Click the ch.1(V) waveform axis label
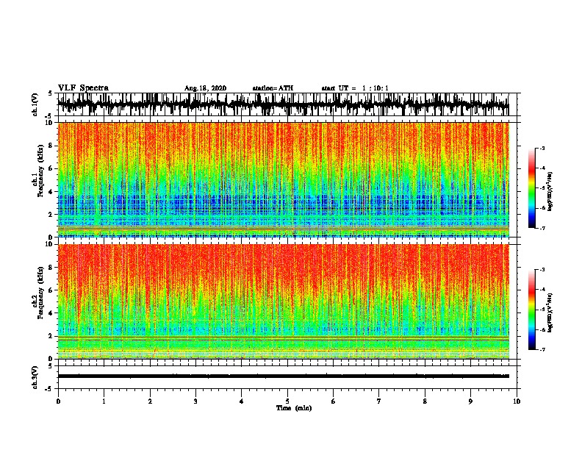This screenshot has width=582, height=450. 35,104
